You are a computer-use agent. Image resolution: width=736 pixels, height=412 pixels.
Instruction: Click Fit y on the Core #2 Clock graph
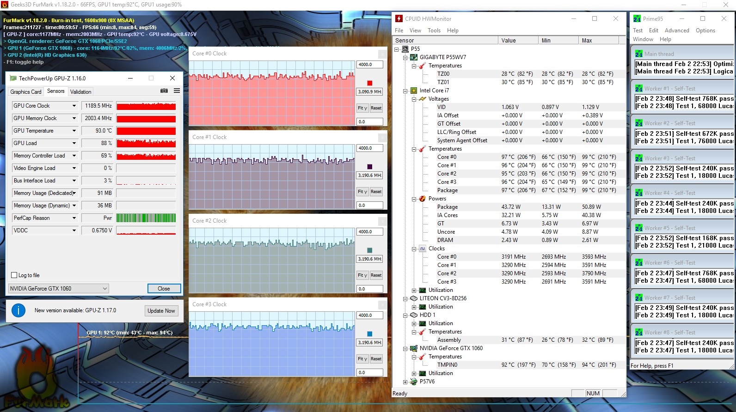tap(362, 275)
